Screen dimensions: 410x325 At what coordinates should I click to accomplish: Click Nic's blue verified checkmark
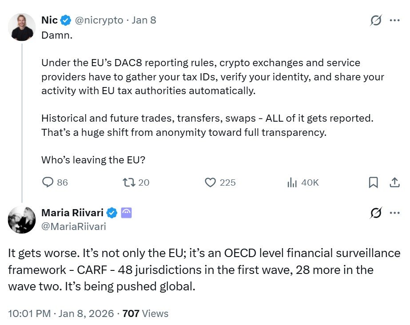[66, 20]
